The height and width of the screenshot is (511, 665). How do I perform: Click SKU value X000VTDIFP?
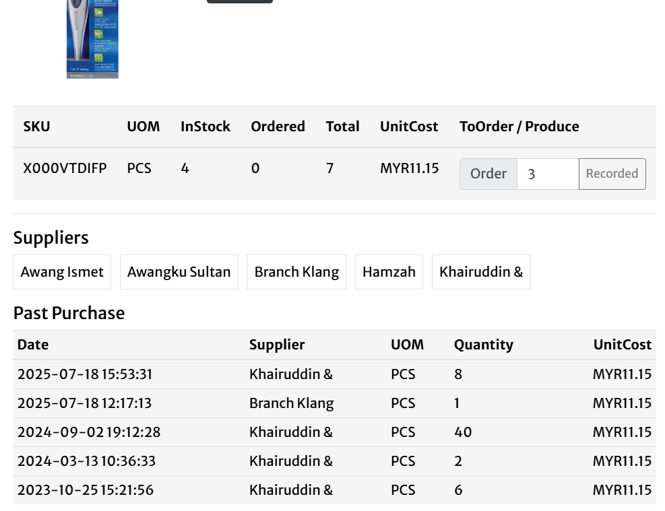(65, 168)
